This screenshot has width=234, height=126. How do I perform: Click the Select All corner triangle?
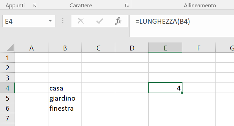click(10, 48)
